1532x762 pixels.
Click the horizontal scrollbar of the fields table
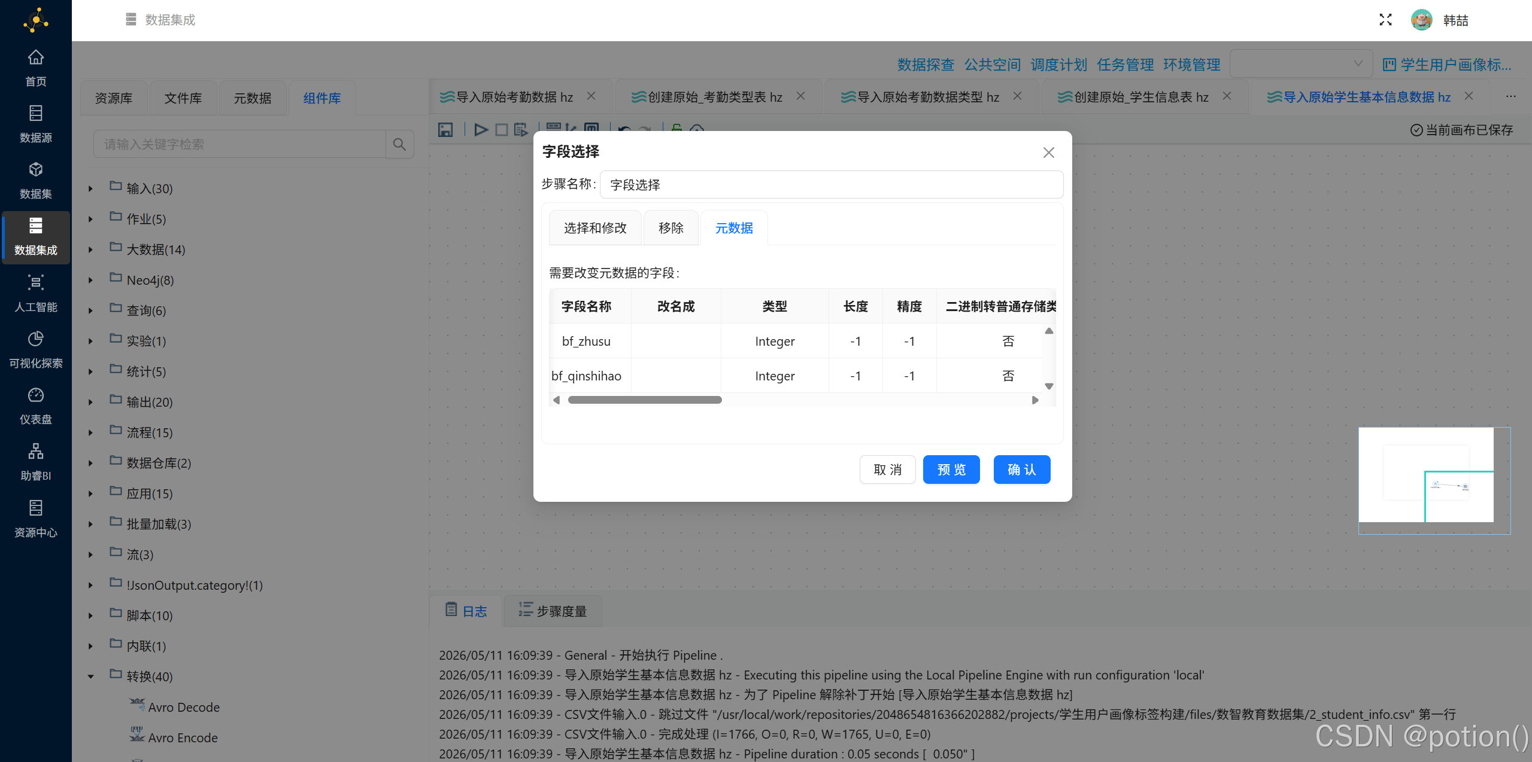click(645, 400)
